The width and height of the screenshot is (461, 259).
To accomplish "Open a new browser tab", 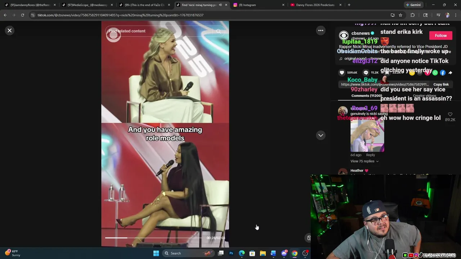I will [x=349, y=5].
